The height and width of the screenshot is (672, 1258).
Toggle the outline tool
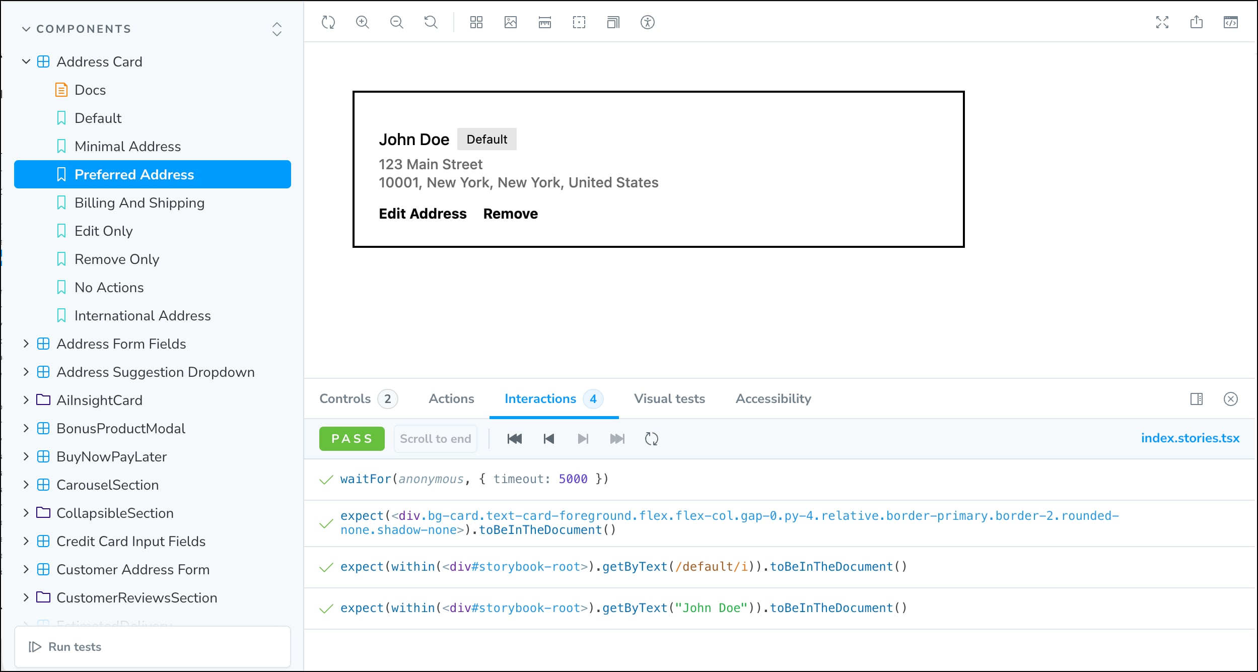[x=579, y=22]
